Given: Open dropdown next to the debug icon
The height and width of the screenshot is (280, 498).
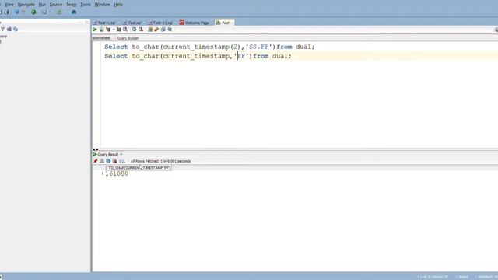Looking at the screenshot, I should 50,12.
